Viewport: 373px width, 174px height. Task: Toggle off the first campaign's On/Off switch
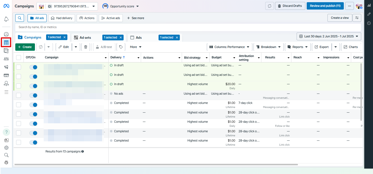click(x=33, y=67)
